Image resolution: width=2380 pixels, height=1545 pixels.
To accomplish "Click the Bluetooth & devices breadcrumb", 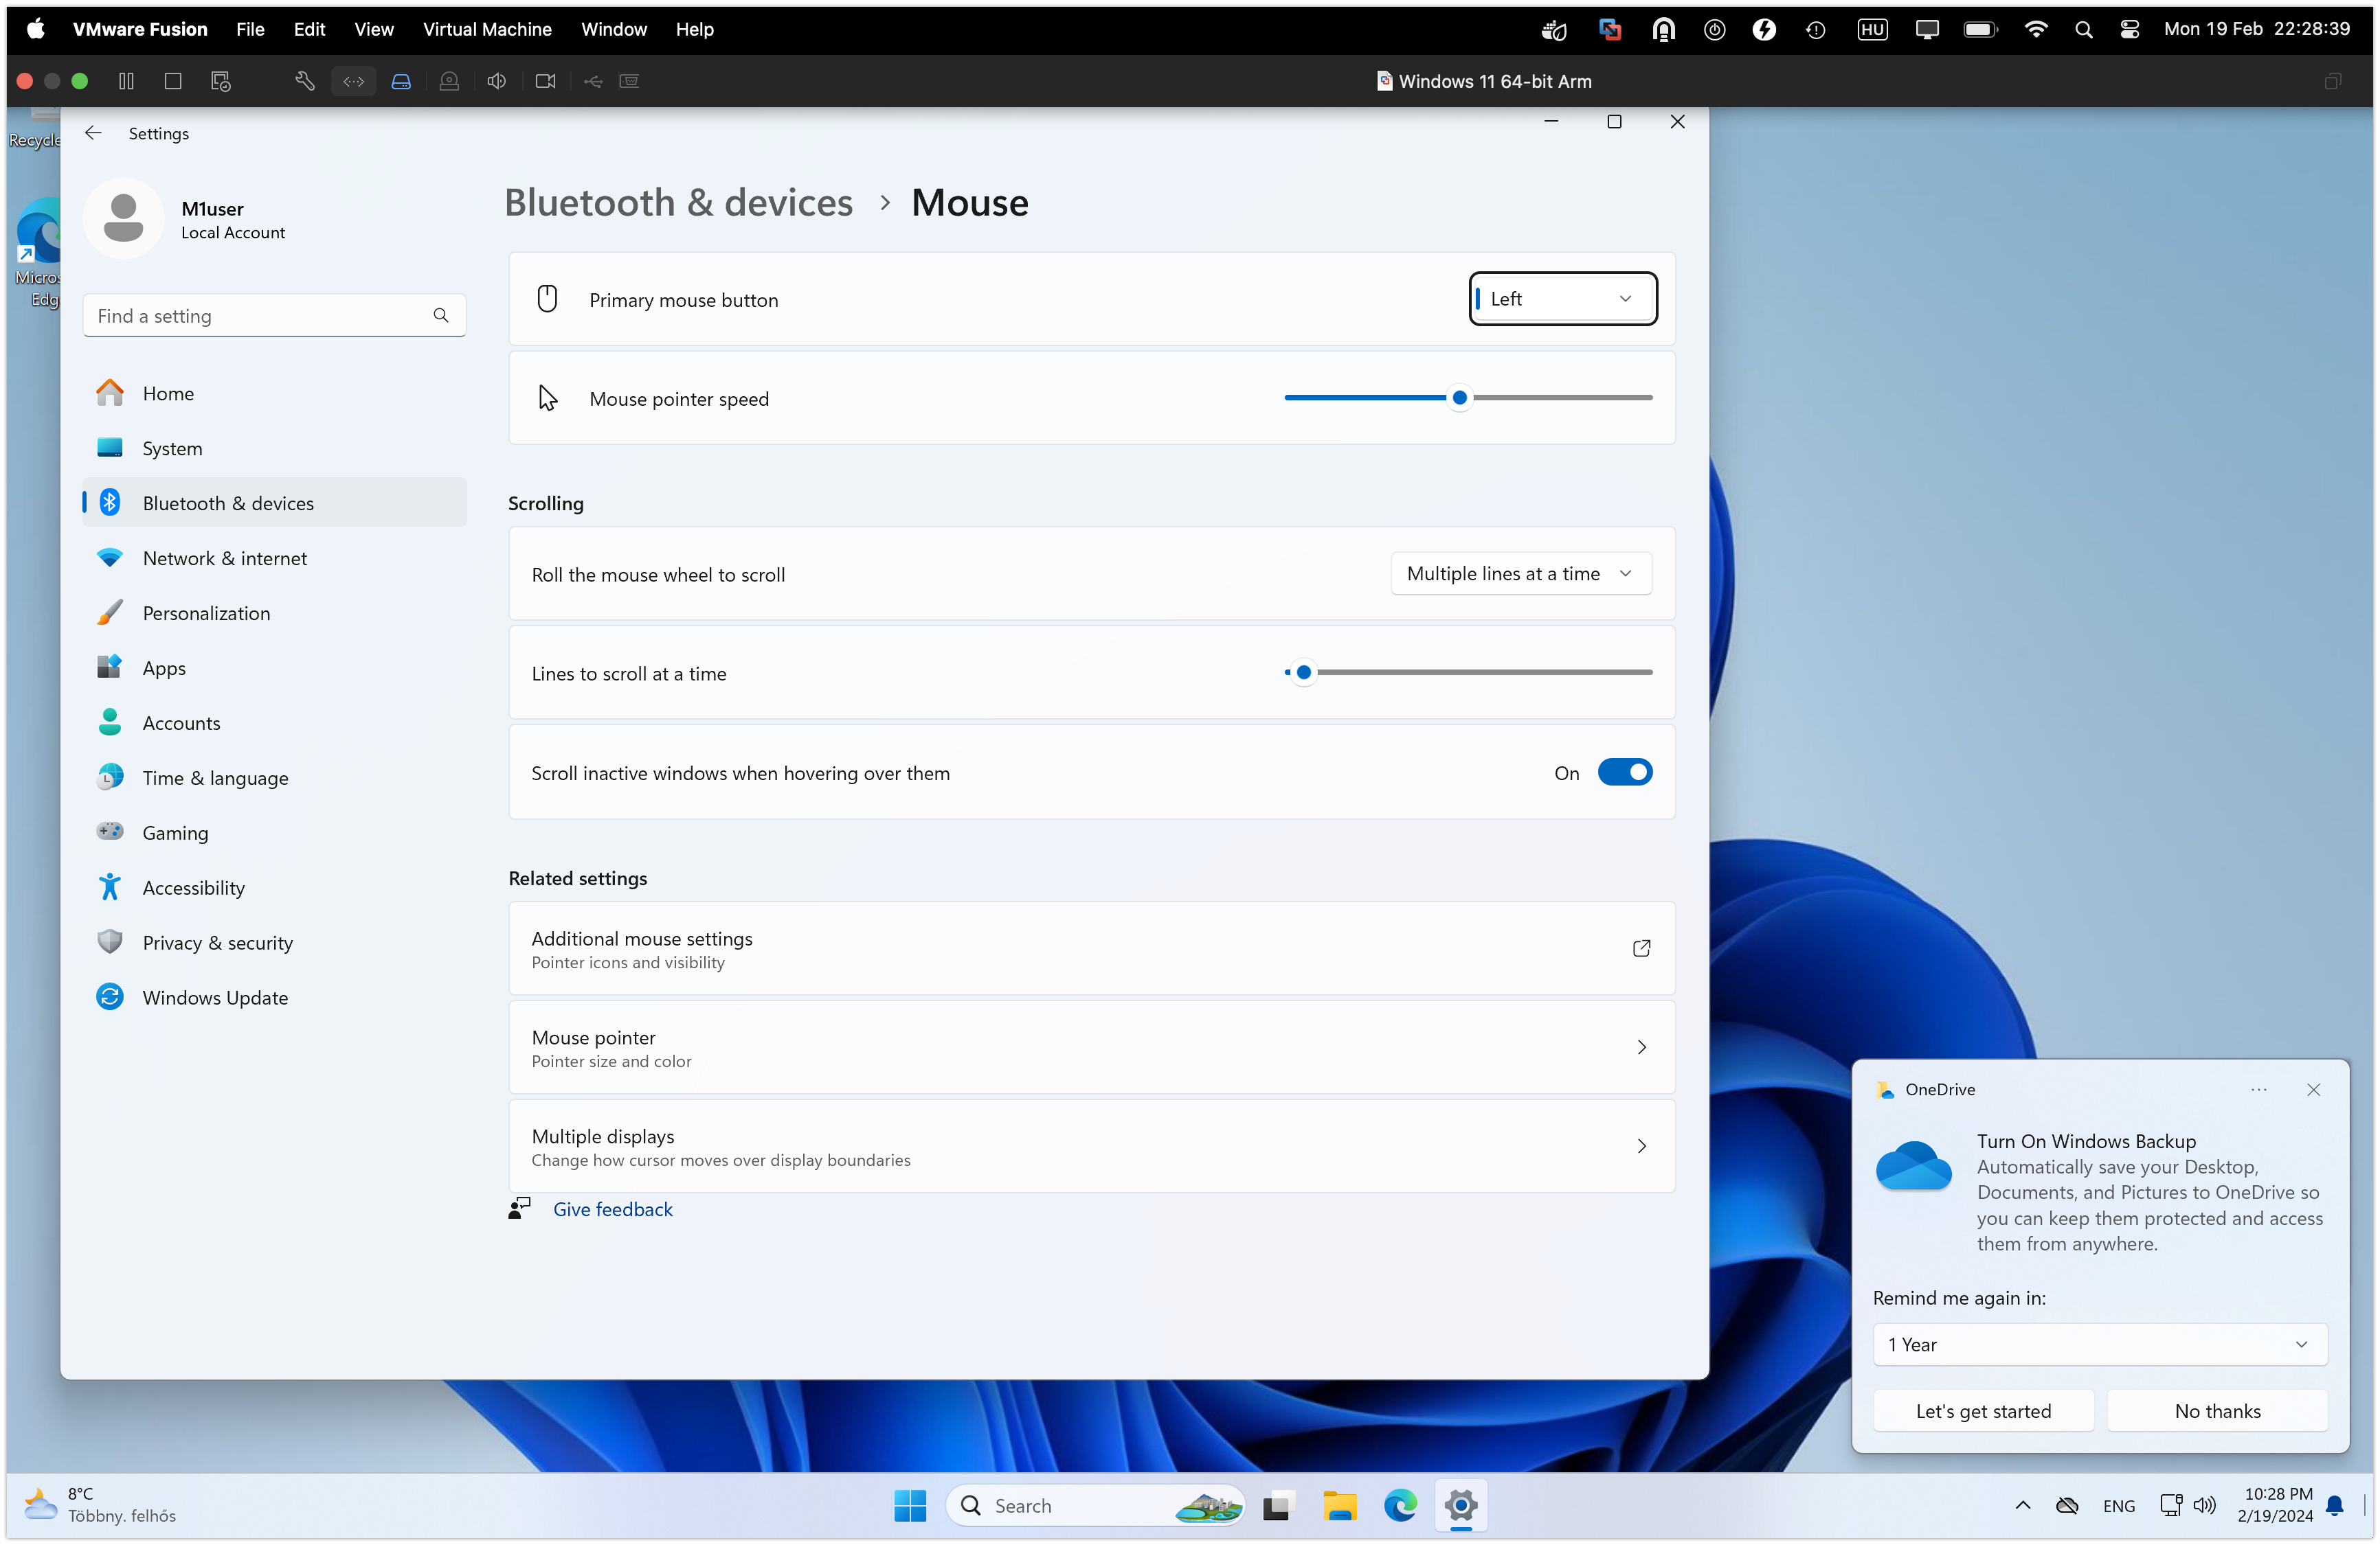I will [x=678, y=202].
